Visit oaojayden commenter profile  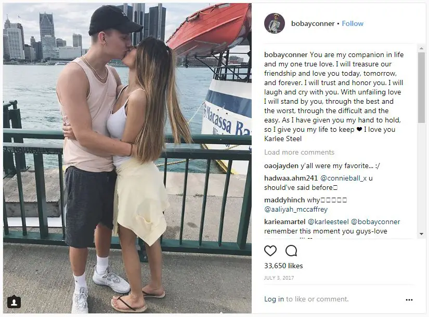(281, 166)
